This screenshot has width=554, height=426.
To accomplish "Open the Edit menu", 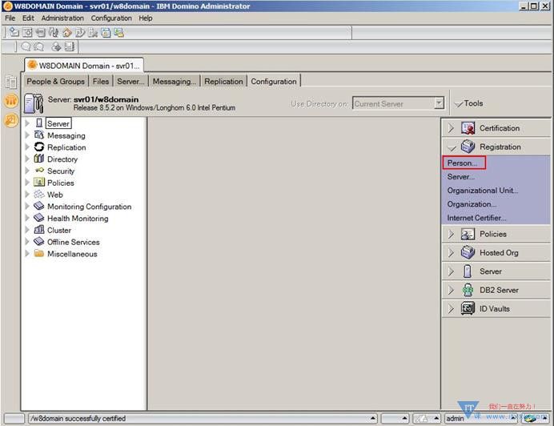I will 28,18.
